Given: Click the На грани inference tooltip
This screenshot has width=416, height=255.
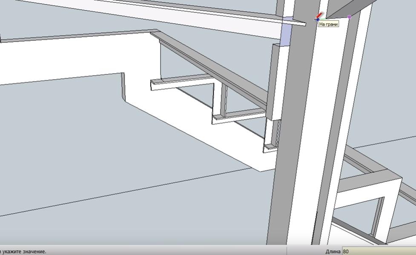Looking at the screenshot, I should [328, 24].
